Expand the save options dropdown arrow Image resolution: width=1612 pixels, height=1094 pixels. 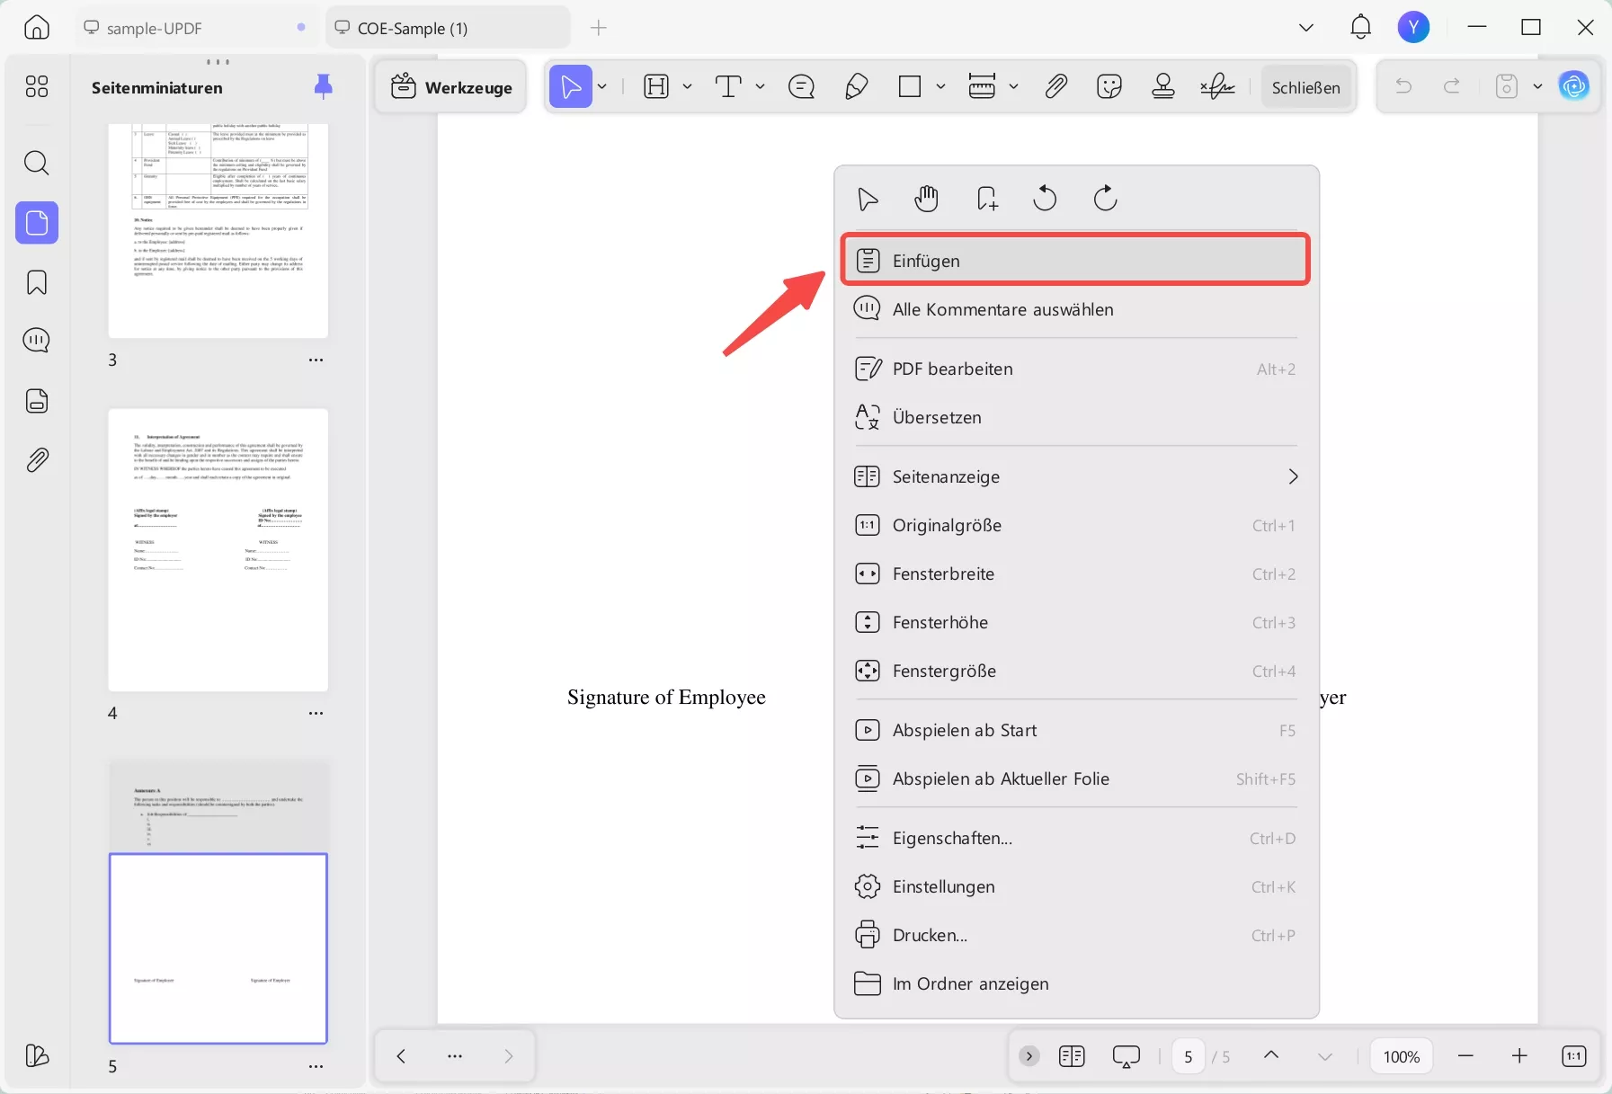click(1537, 86)
